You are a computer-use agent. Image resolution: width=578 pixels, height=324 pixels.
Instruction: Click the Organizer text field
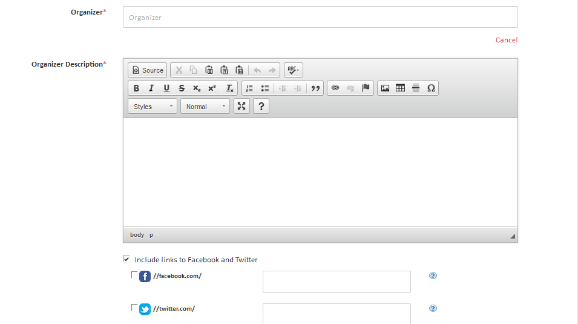click(x=320, y=17)
